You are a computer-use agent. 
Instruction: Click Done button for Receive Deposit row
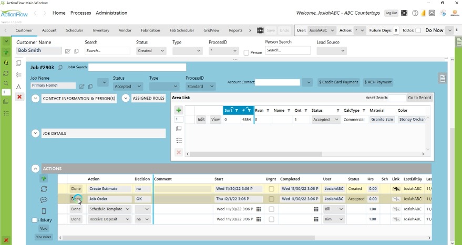[x=76, y=219]
